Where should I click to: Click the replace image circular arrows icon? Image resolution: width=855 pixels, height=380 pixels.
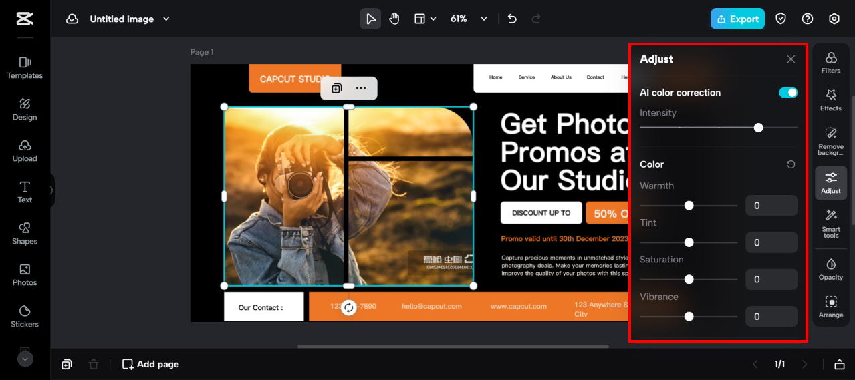coord(348,307)
